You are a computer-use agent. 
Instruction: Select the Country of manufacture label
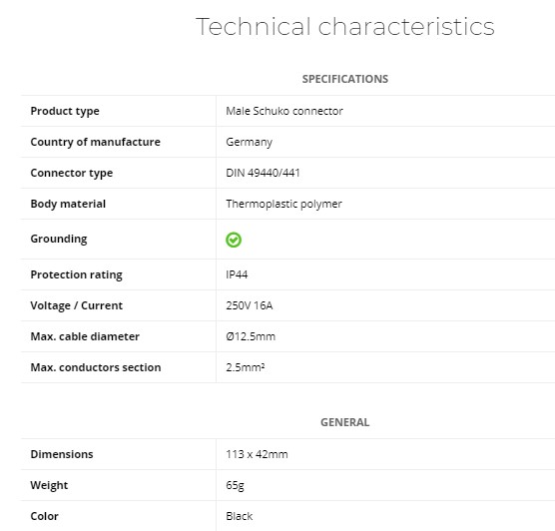pos(95,142)
